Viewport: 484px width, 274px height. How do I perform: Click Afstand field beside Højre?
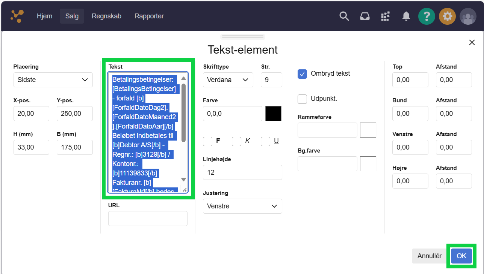pos(454,181)
